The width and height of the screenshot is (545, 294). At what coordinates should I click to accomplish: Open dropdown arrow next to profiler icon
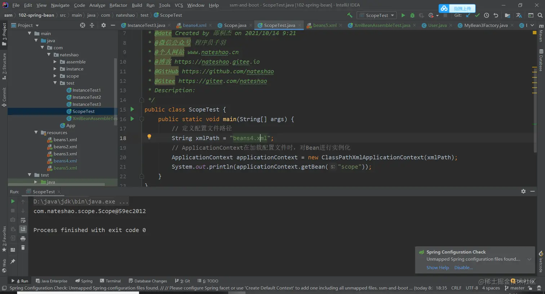(x=437, y=15)
